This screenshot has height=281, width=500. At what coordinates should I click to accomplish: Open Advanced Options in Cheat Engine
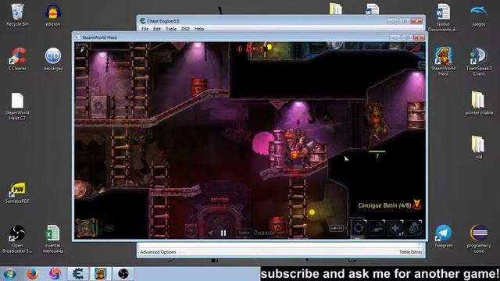tap(158, 252)
